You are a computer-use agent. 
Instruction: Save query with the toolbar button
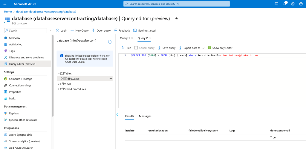pyautogui.click(x=166, y=48)
